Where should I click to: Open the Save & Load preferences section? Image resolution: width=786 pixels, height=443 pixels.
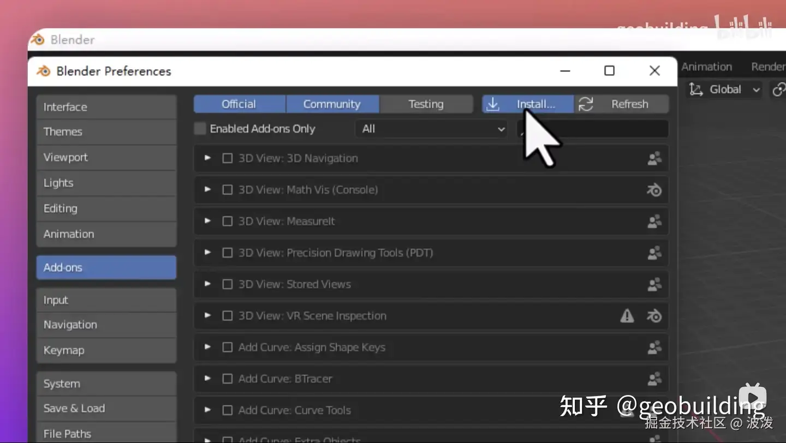106,408
